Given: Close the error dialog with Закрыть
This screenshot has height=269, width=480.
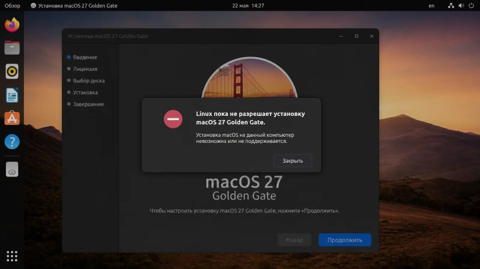Looking at the screenshot, I should pos(293,160).
